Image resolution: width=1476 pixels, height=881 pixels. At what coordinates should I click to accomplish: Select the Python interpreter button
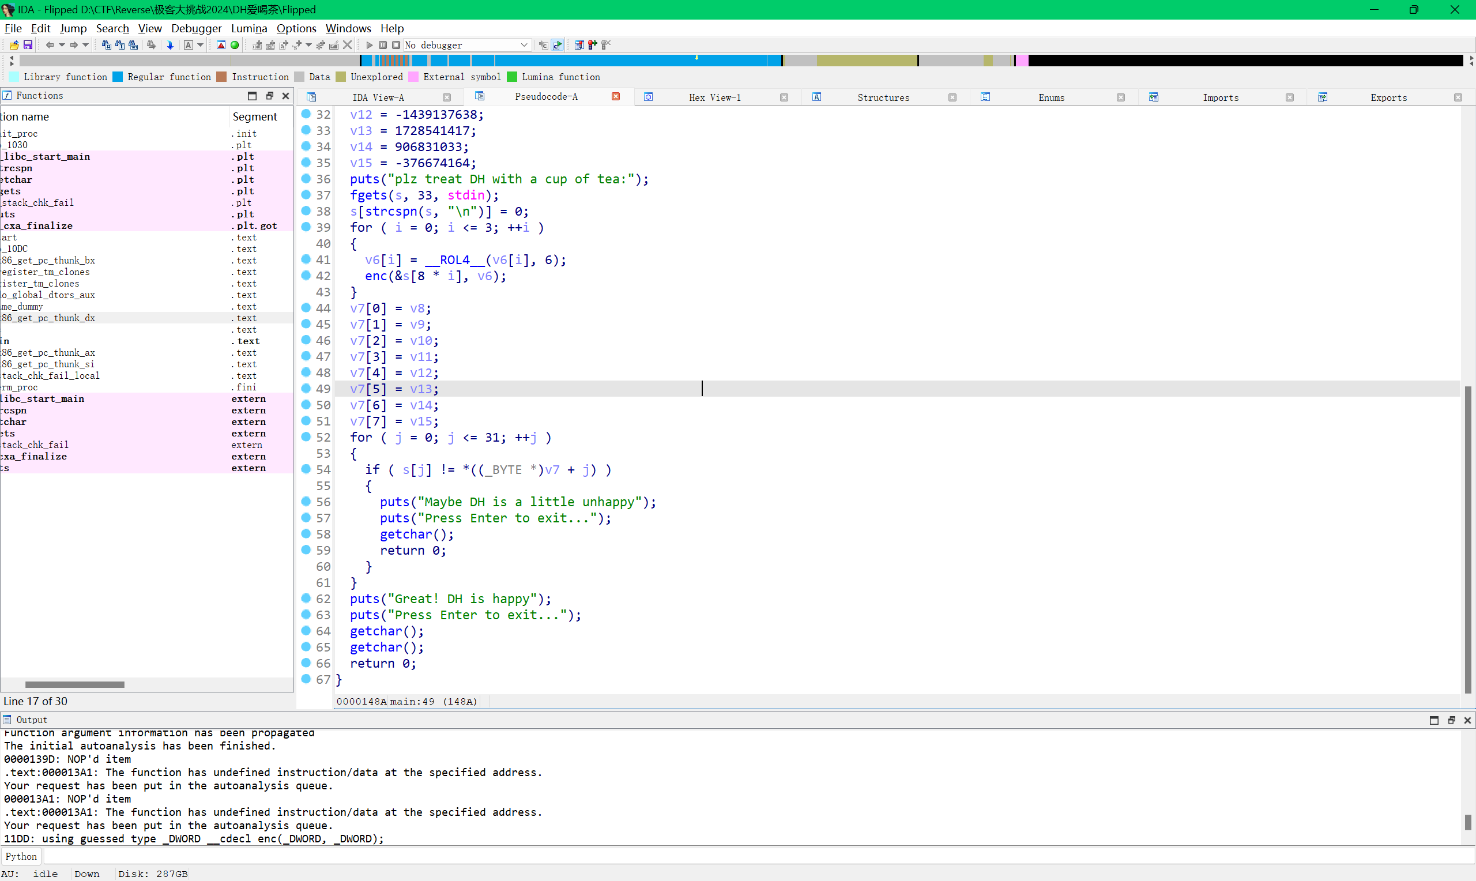(21, 856)
